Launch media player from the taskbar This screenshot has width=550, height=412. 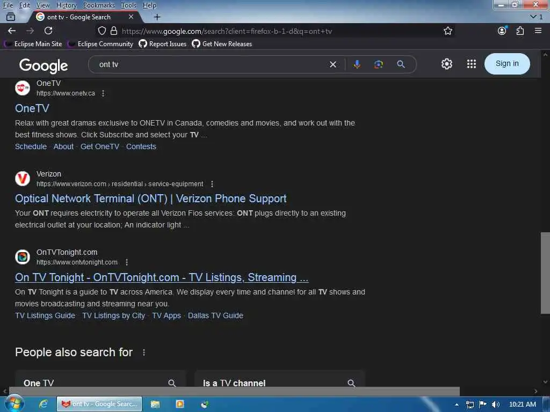point(179,404)
